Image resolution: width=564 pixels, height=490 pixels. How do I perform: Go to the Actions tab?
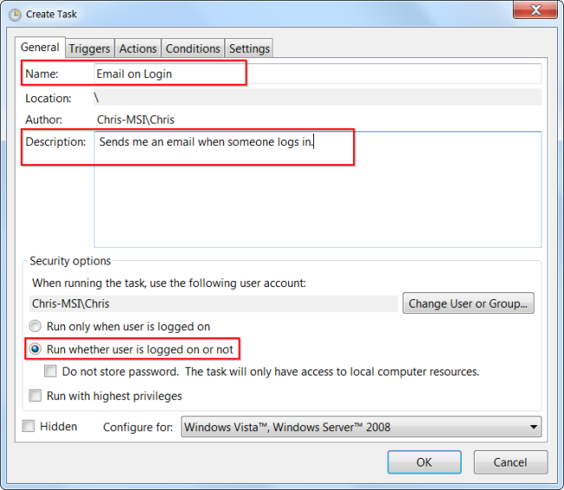[138, 49]
